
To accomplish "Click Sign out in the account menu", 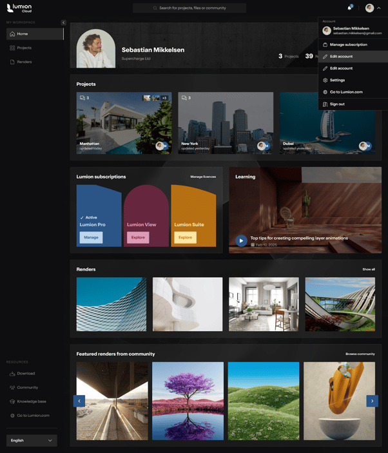I will click(x=337, y=104).
